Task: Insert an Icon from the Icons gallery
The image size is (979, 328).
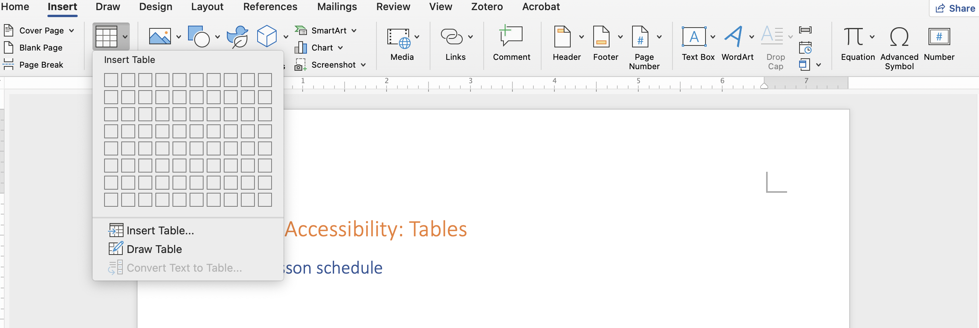Action: click(238, 36)
